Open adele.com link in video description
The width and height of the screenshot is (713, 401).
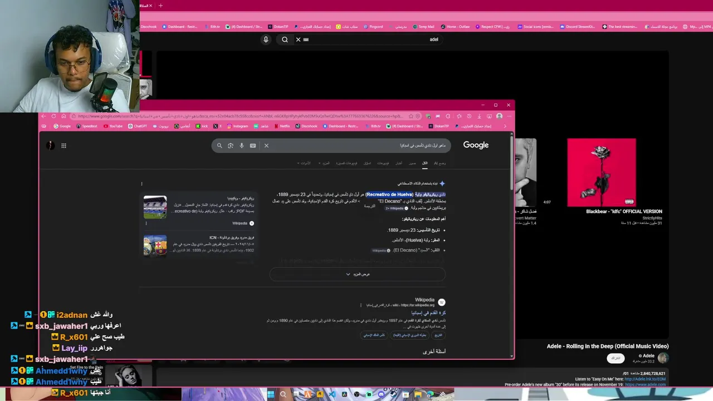coord(645,385)
